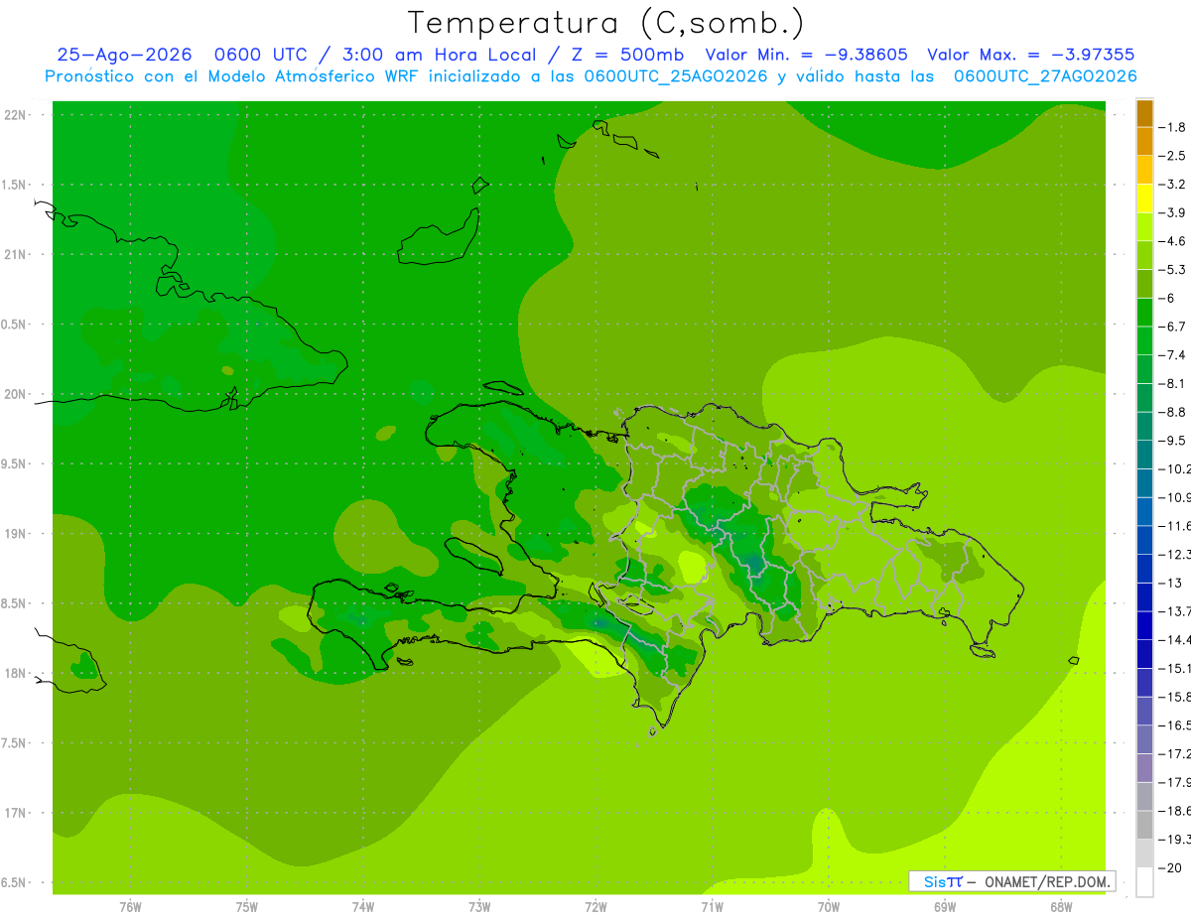Click the "-3.2" colorbar label
Viewport: 1191px width, 920px height.
click(x=1174, y=185)
